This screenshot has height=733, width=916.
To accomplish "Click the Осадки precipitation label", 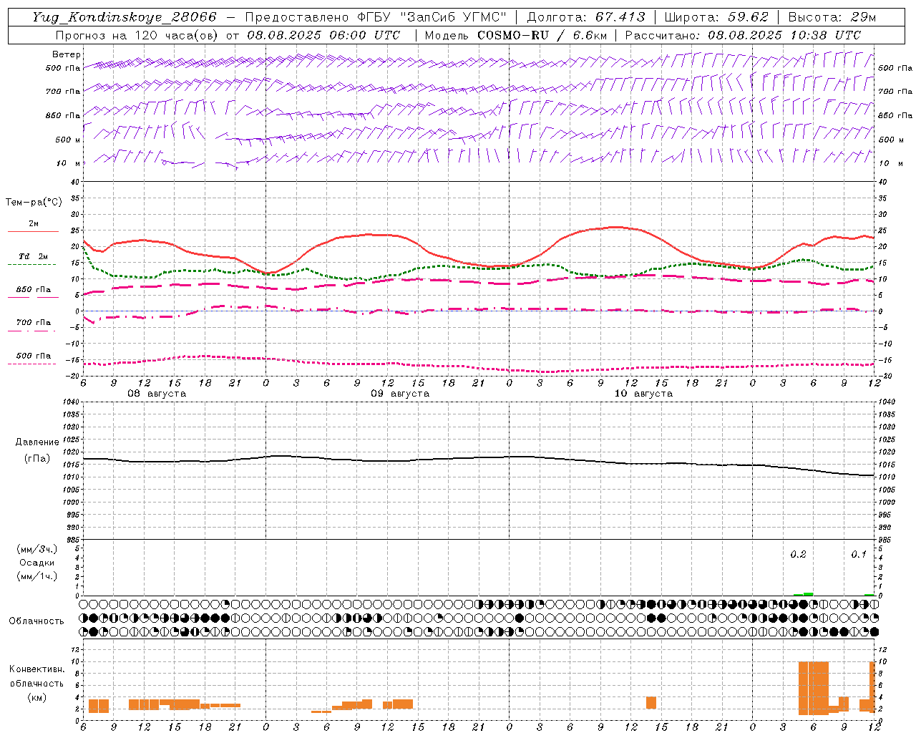I will tap(37, 563).
